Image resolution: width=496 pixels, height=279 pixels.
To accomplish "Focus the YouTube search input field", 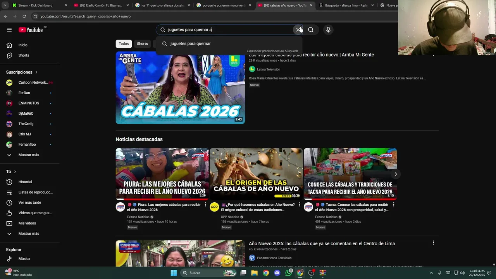I will coord(229,30).
